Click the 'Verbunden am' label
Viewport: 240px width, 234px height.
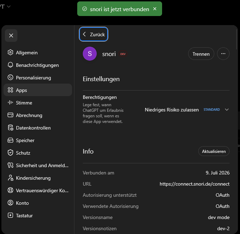tap(98, 173)
